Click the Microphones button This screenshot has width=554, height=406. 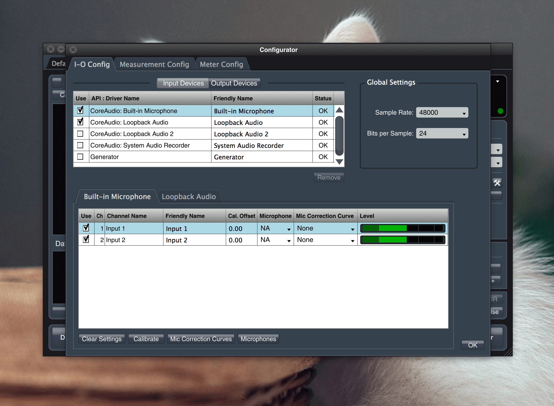(258, 339)
